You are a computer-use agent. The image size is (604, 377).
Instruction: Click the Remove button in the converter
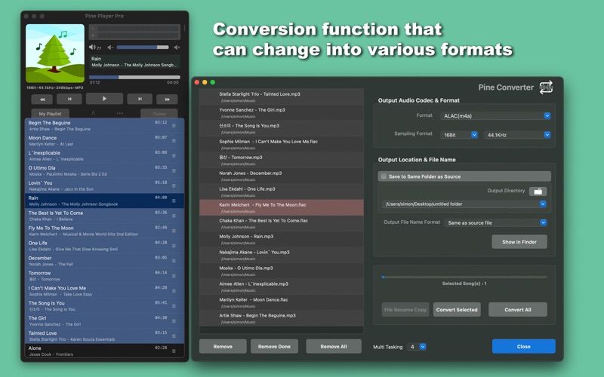(223, 346)
